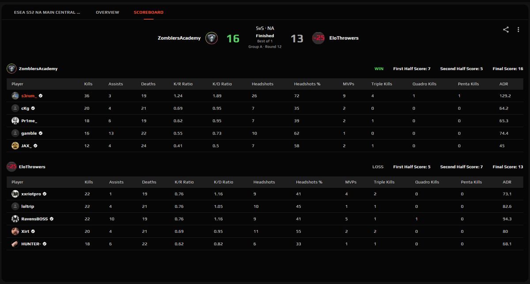Click verified badge next to s3rum_
Viewport: 530px width, 284px height.
coord(41,96)
